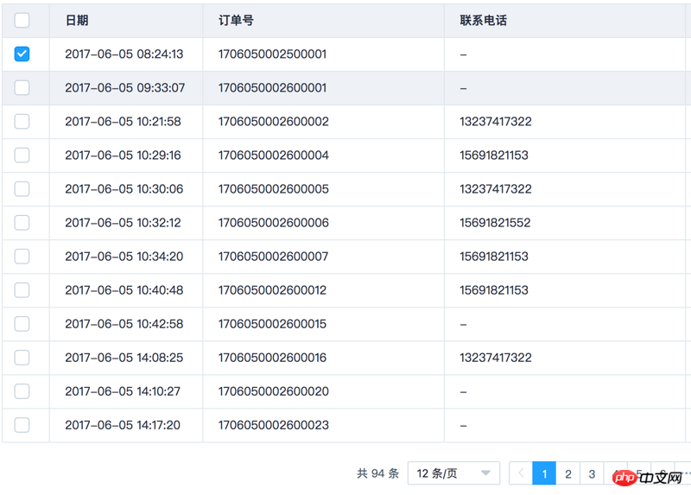Check the row 1706050002600004 checkbox
This screenshot has height=495, width=691.
(x=22, y=155)
